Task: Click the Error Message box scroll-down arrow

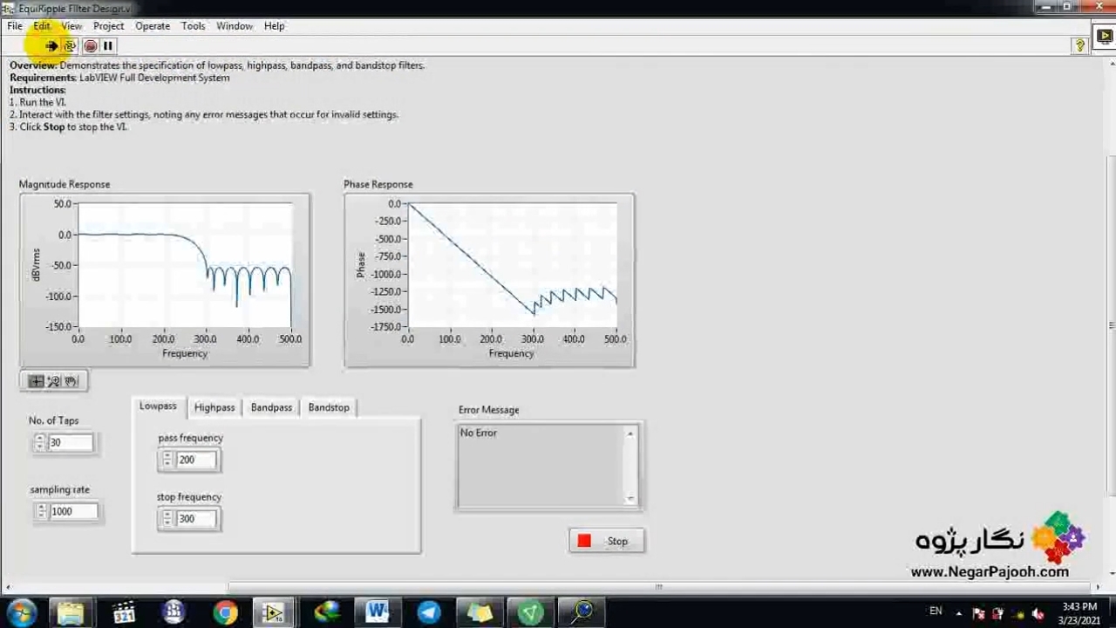Action: coord(630,498)
